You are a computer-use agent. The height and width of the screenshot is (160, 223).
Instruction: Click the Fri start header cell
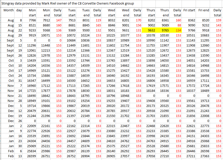[189, 10]
